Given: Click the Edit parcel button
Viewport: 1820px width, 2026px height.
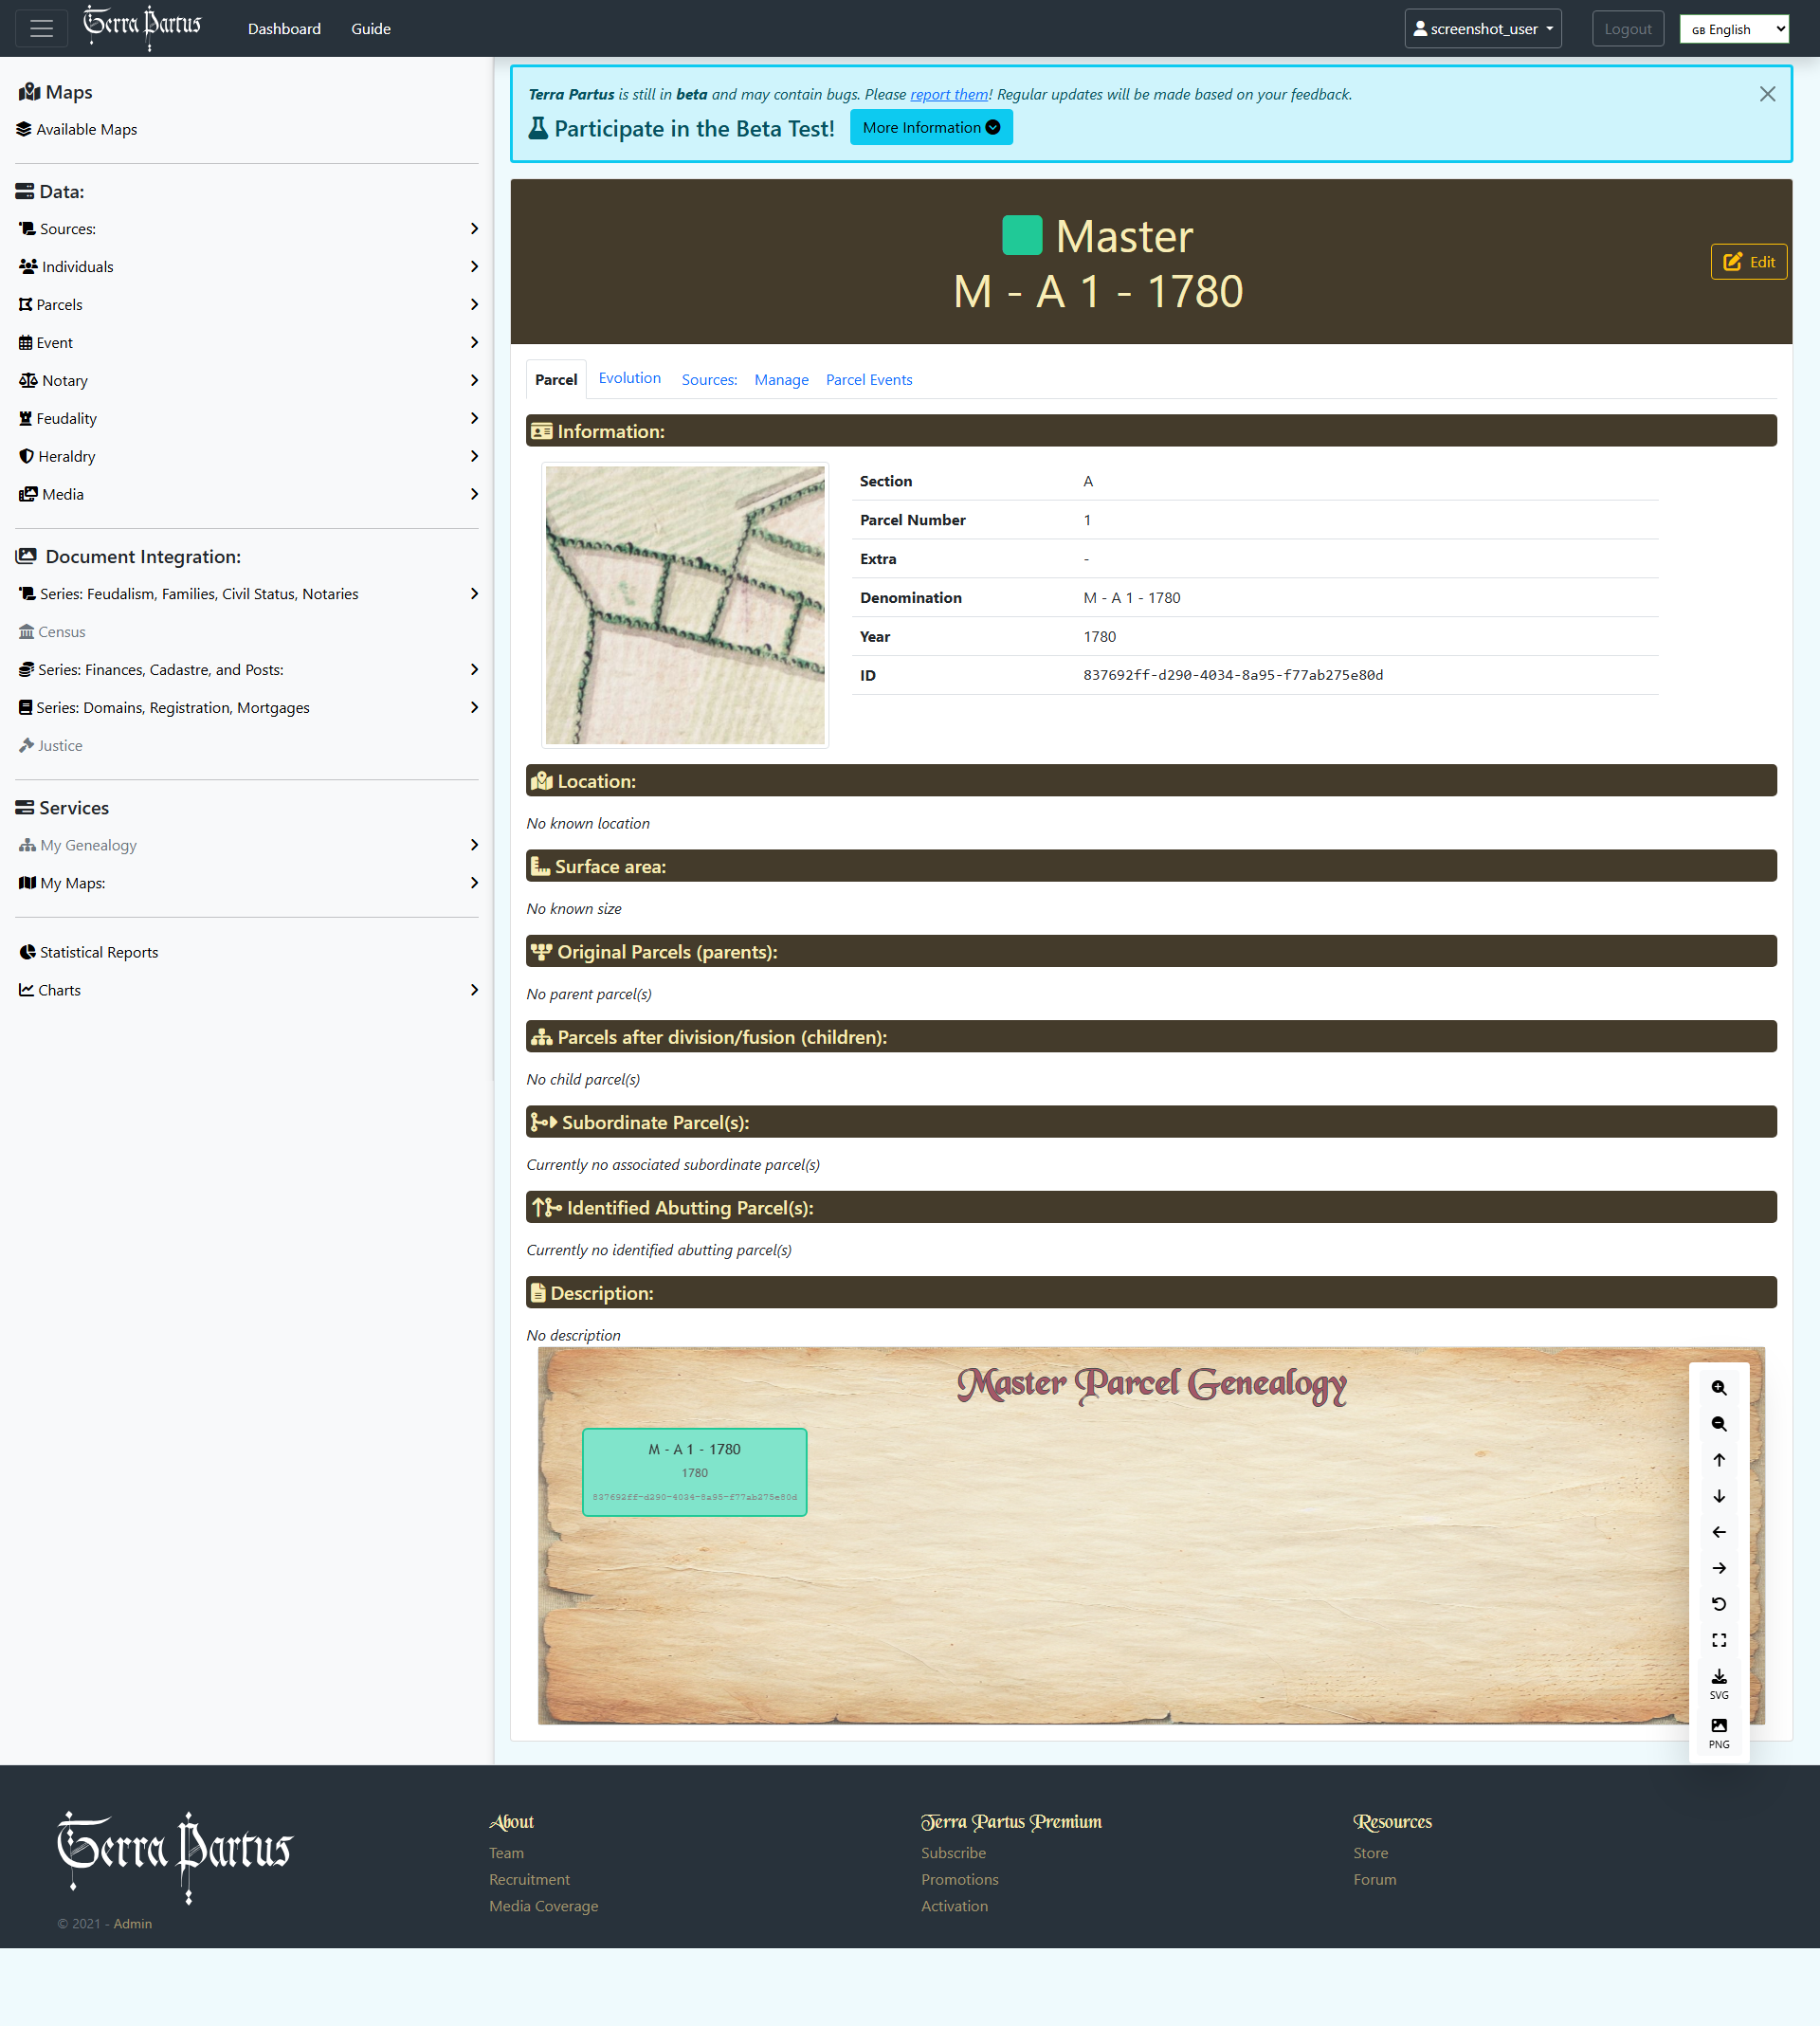Looking at the screenshot, I should (x=1748, y=262).
